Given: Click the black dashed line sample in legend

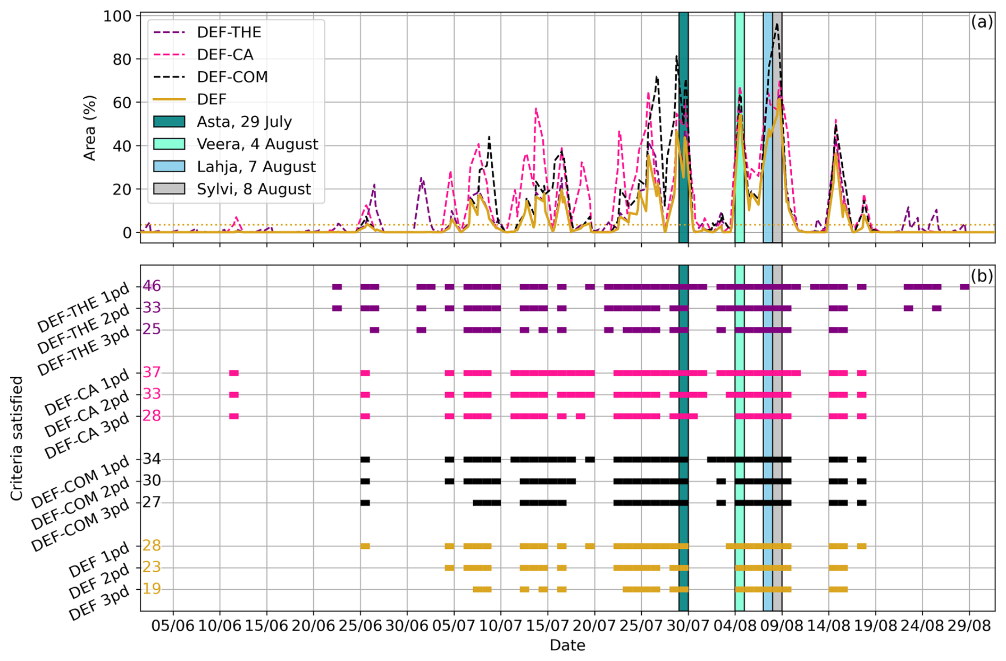Looking at the screenshot, I should [169, 77].
